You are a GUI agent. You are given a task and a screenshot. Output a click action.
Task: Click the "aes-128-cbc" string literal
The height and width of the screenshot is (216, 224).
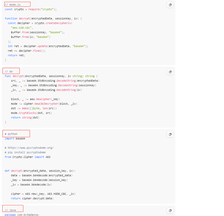tap(22, 28)
